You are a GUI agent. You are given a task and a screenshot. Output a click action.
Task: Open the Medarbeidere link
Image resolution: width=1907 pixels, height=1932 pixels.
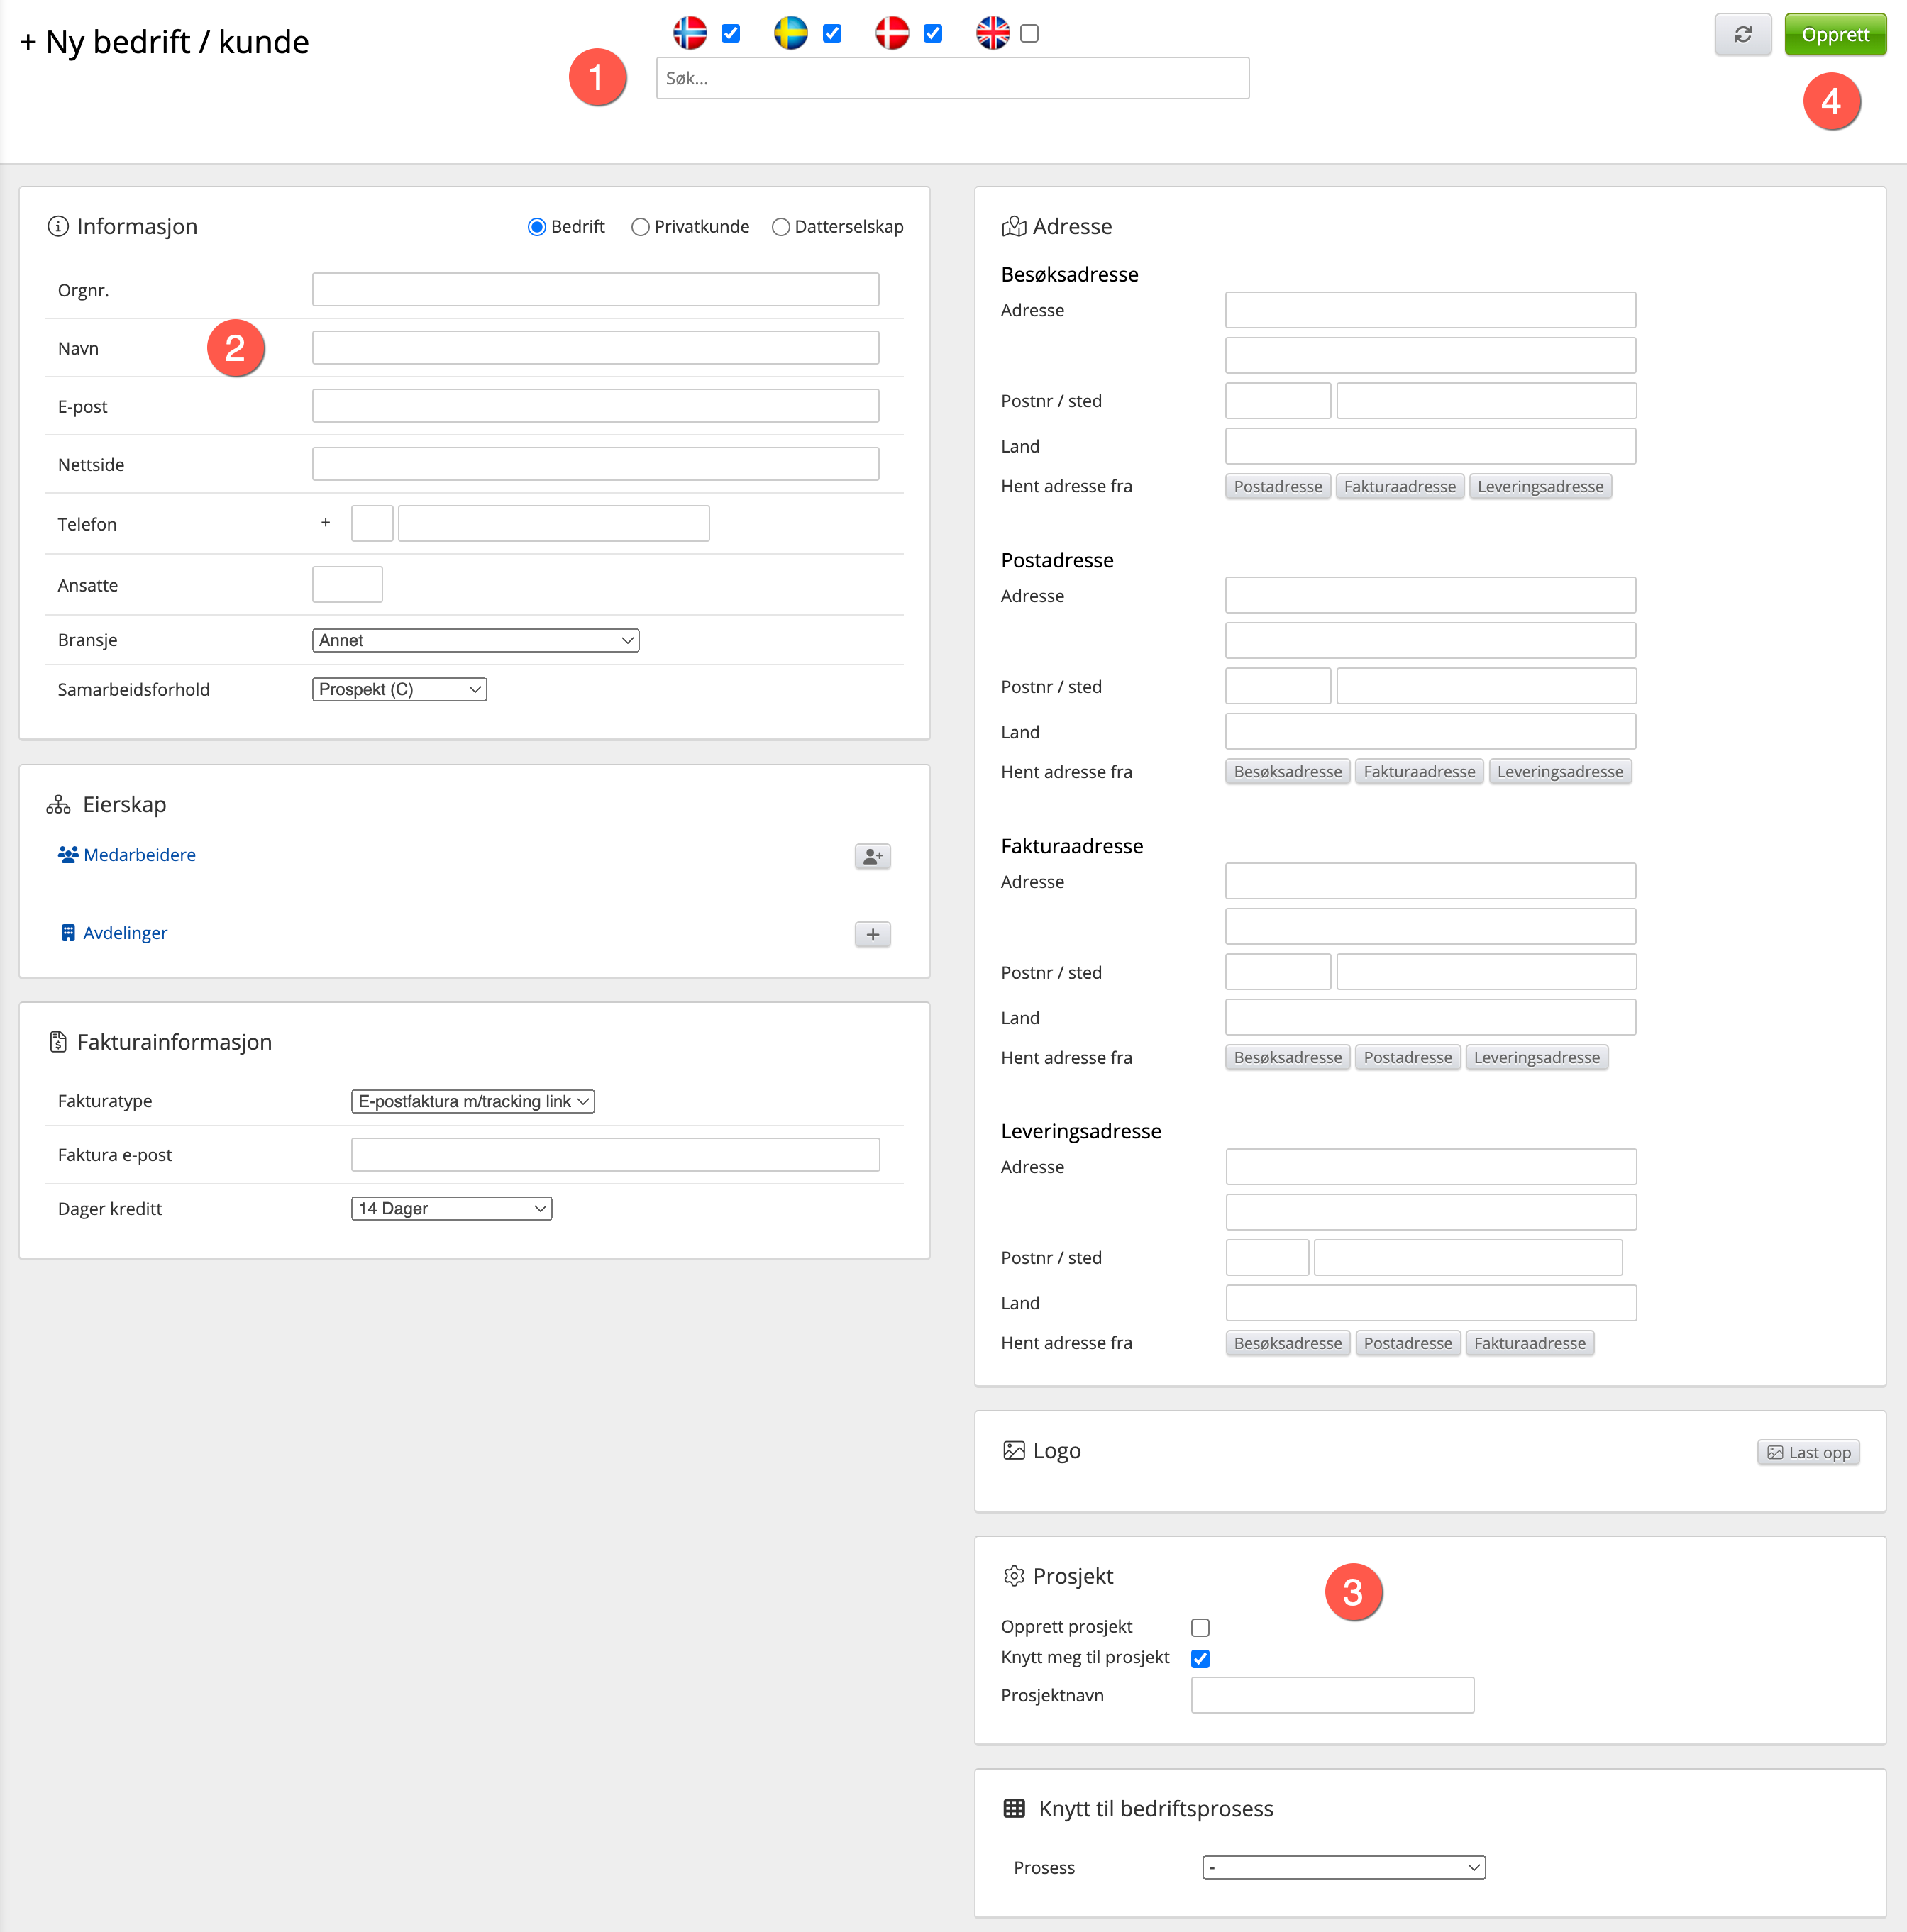pos(139,855)
